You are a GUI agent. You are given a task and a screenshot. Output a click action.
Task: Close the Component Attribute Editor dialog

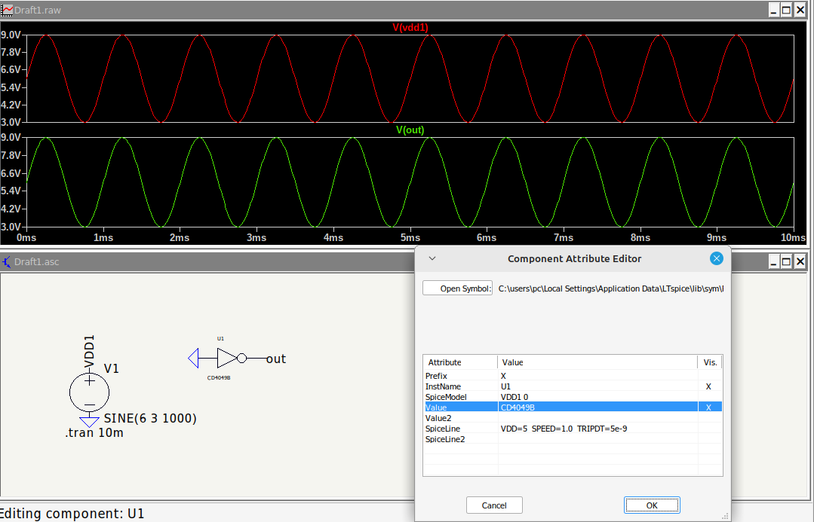(716, 258)
